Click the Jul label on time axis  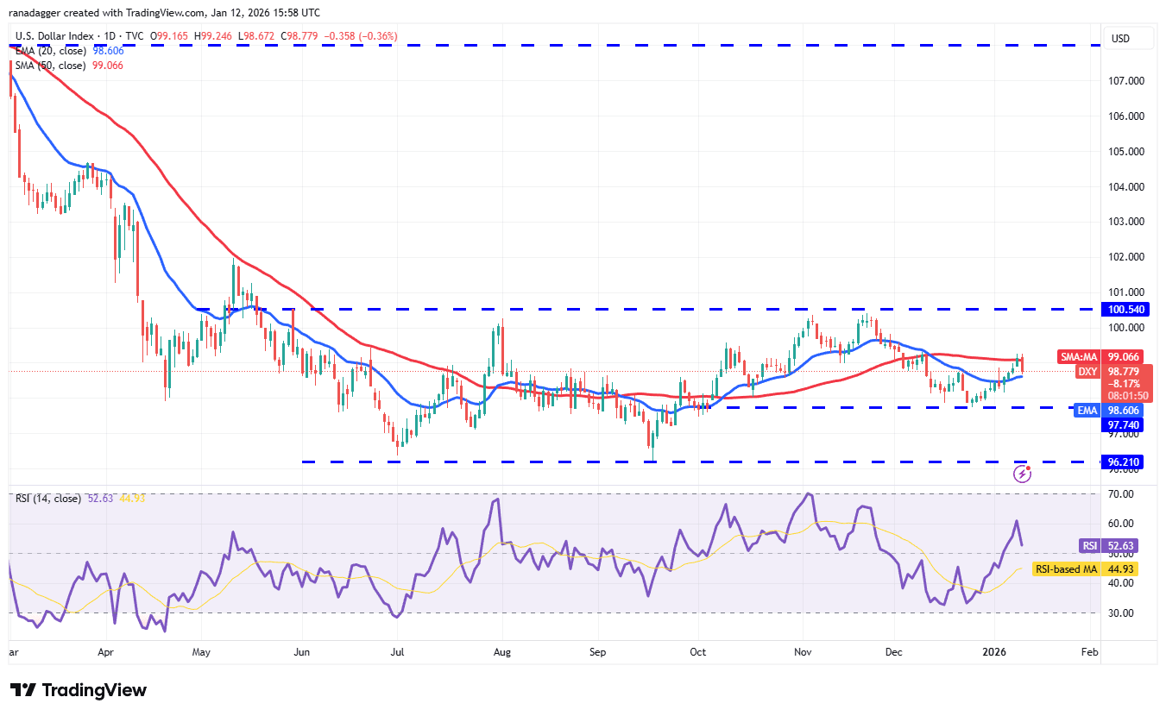[399, 654]
